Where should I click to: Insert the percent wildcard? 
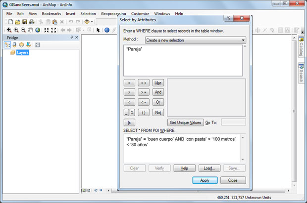point(132,113)
